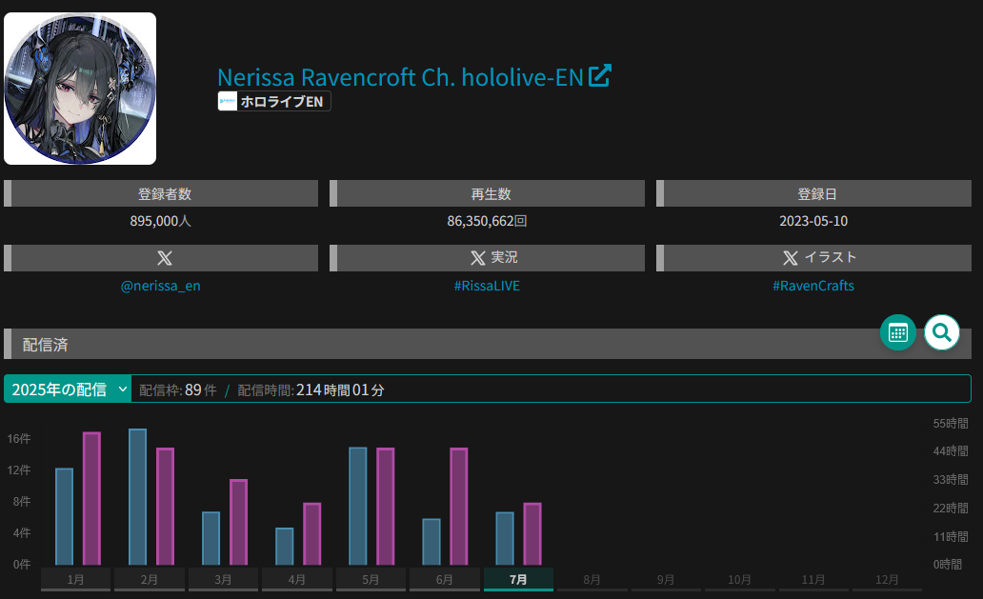Select the 4月 month tab
Image resolution: width=983 pixels, height=599 pixels.
296,580
